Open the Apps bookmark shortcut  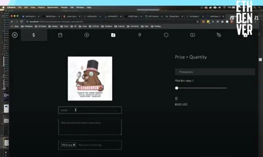click(15, 26)
